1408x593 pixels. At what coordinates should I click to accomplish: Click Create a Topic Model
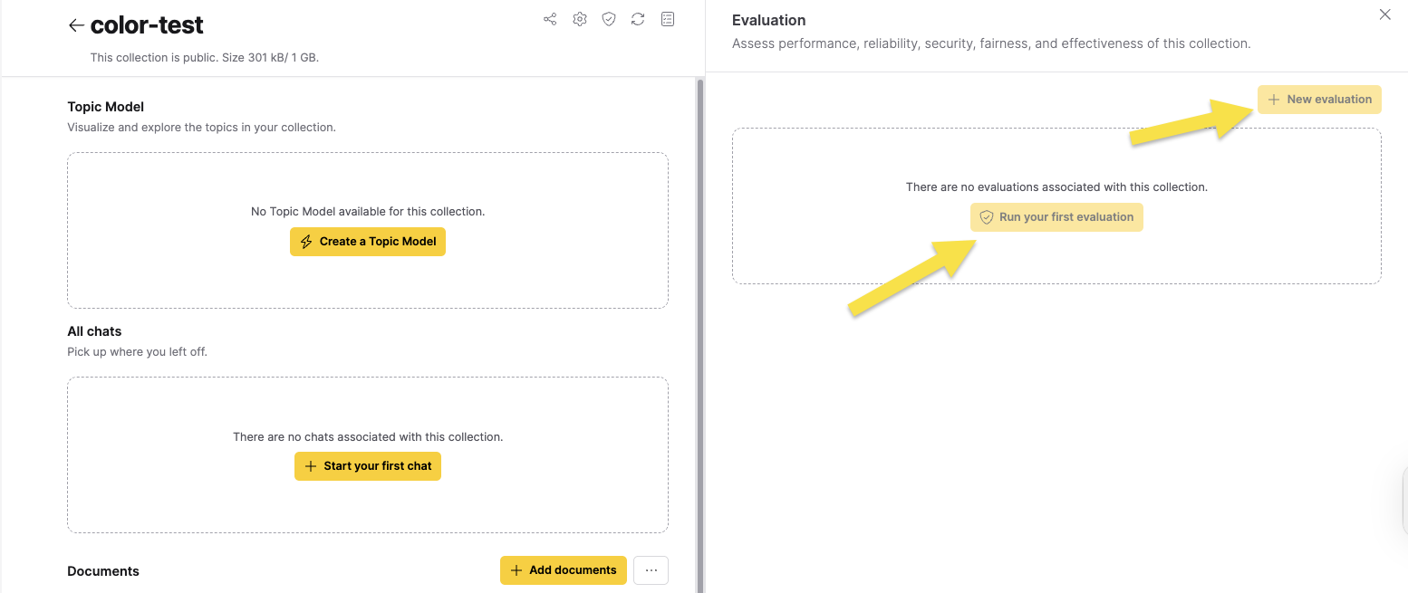[367, 241]
